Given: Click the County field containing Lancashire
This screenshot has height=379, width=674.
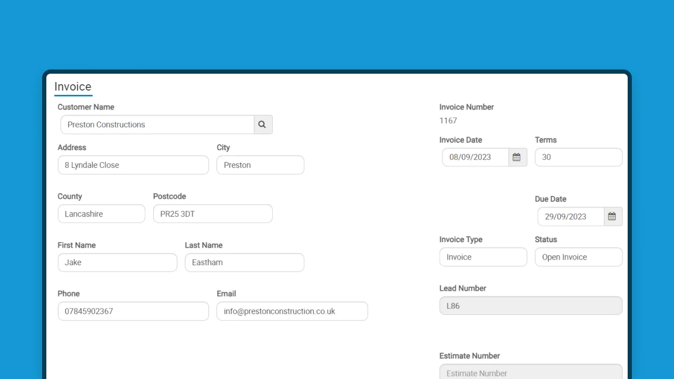Looking at the screenshot, I should [x=101, y=214].
